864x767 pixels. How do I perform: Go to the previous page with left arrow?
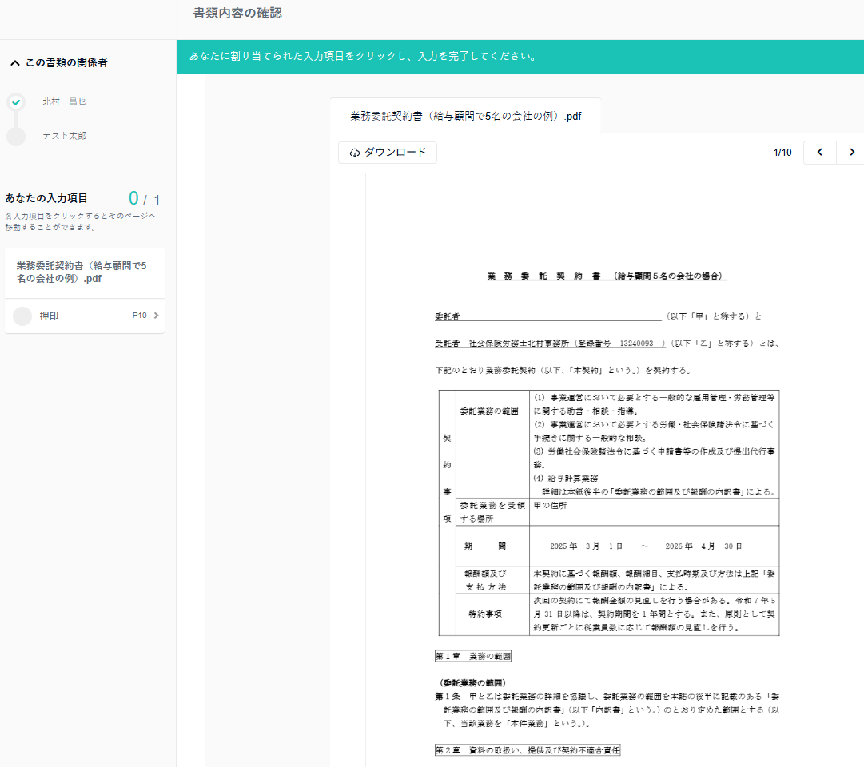coord(819,153)
